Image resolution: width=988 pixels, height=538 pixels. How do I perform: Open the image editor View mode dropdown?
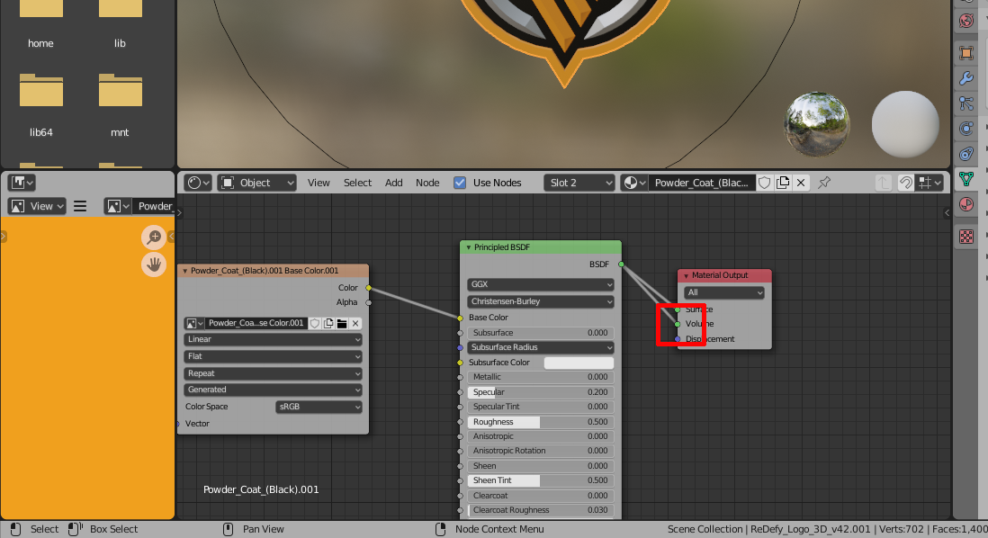[37, 206]
